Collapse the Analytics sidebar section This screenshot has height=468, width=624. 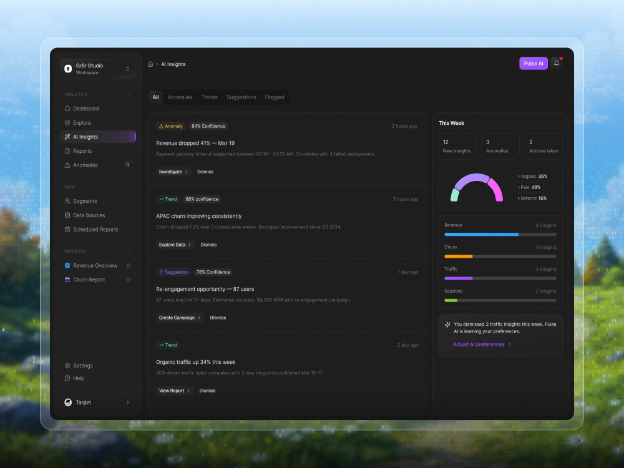pos(128,94)
